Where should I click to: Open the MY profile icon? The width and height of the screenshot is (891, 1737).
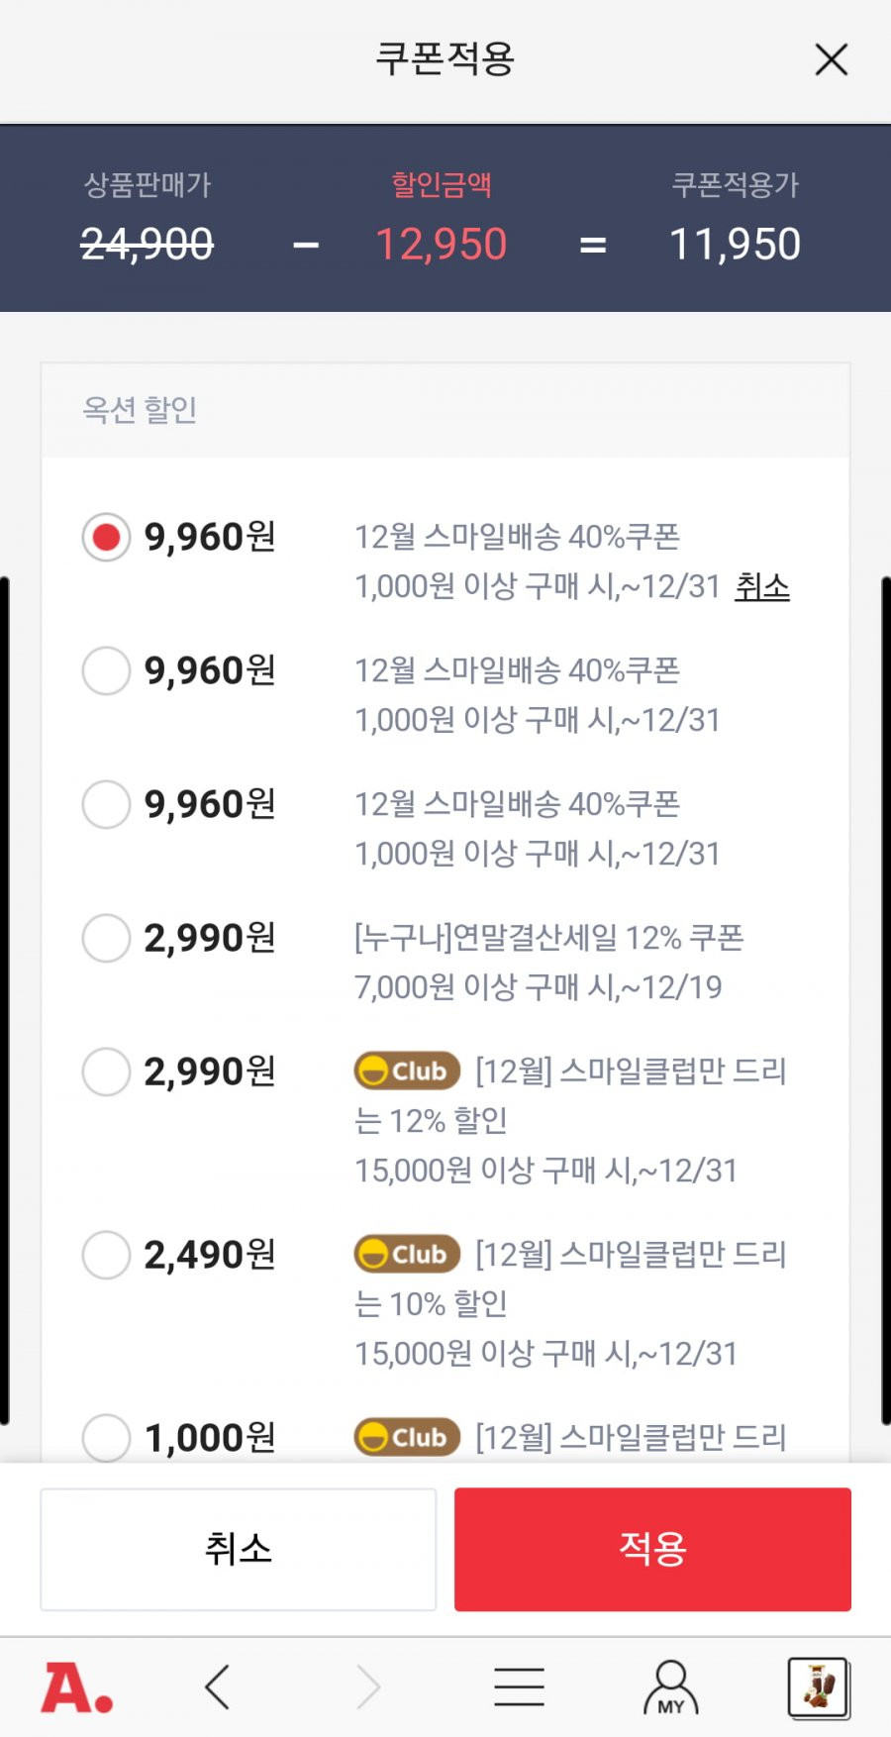(x=671, y=1687)
